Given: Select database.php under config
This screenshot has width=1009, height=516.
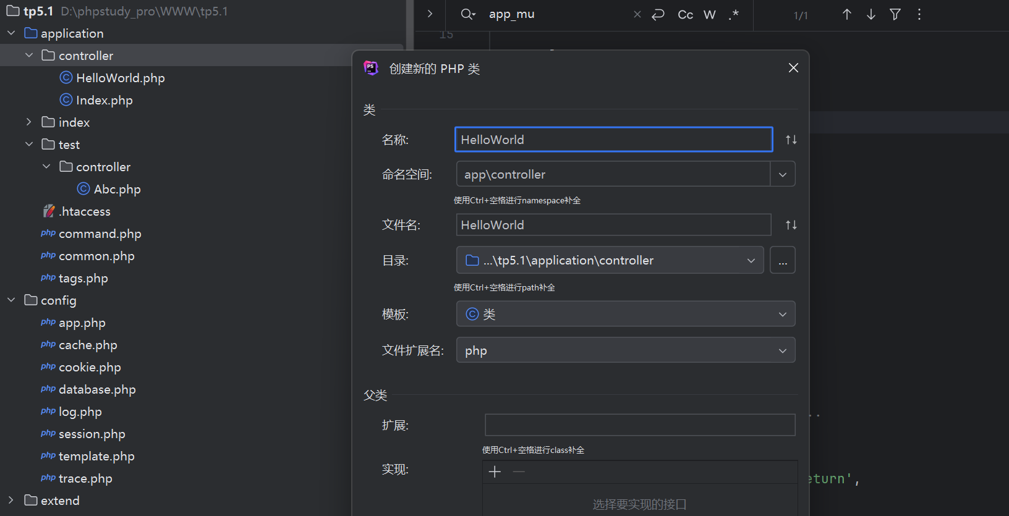Looking at the screenshot, I should pos(97,389).
